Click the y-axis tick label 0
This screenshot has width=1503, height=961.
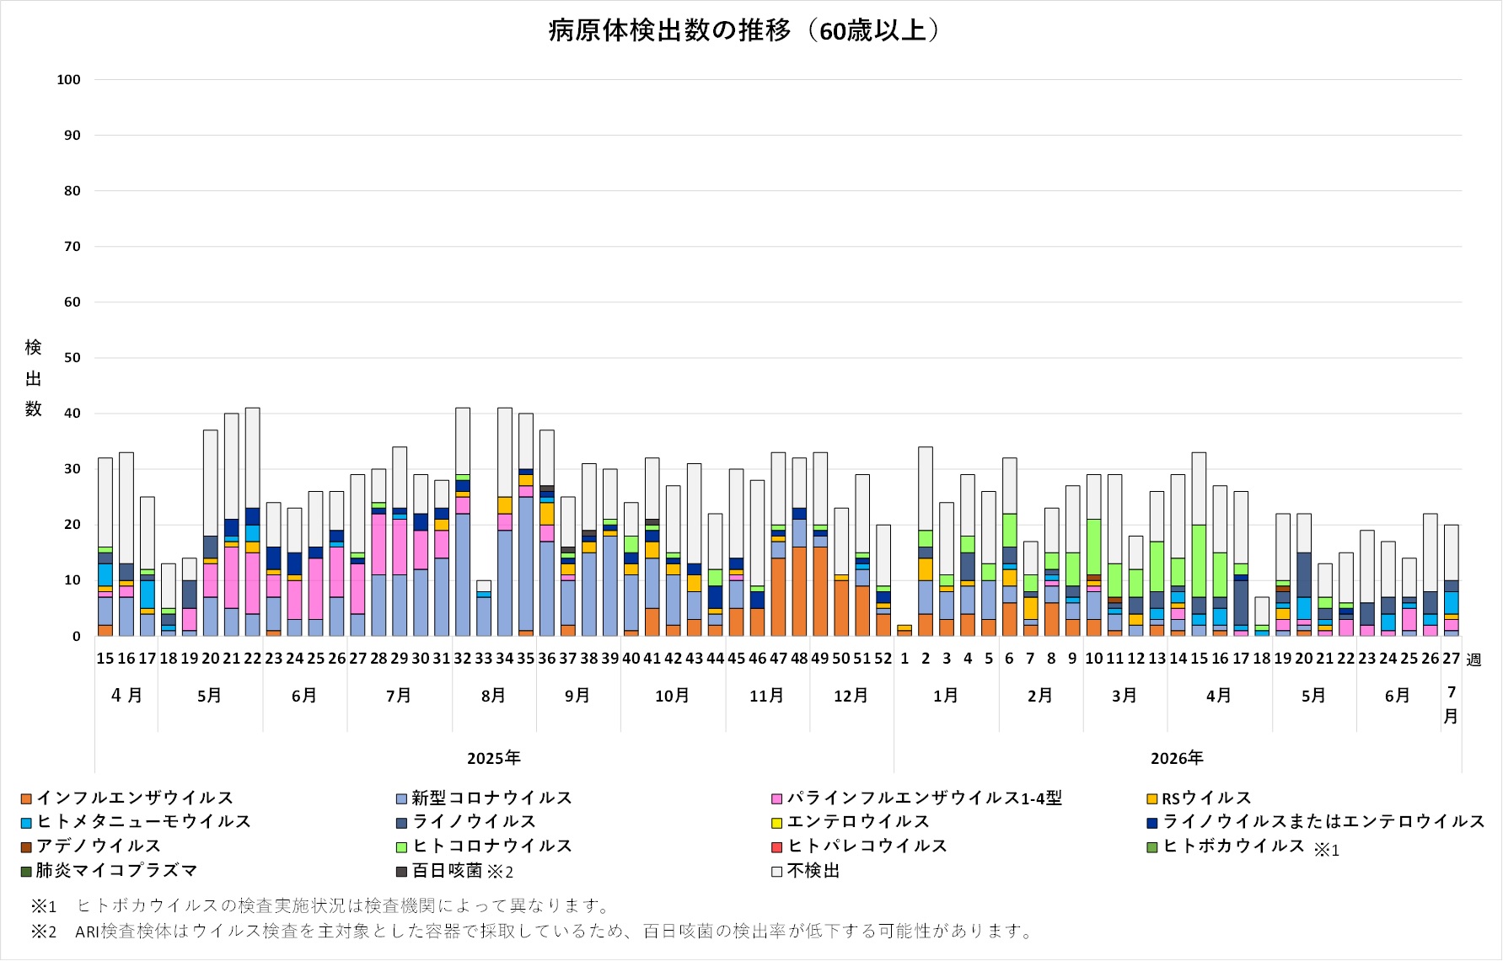pos(77,637)
